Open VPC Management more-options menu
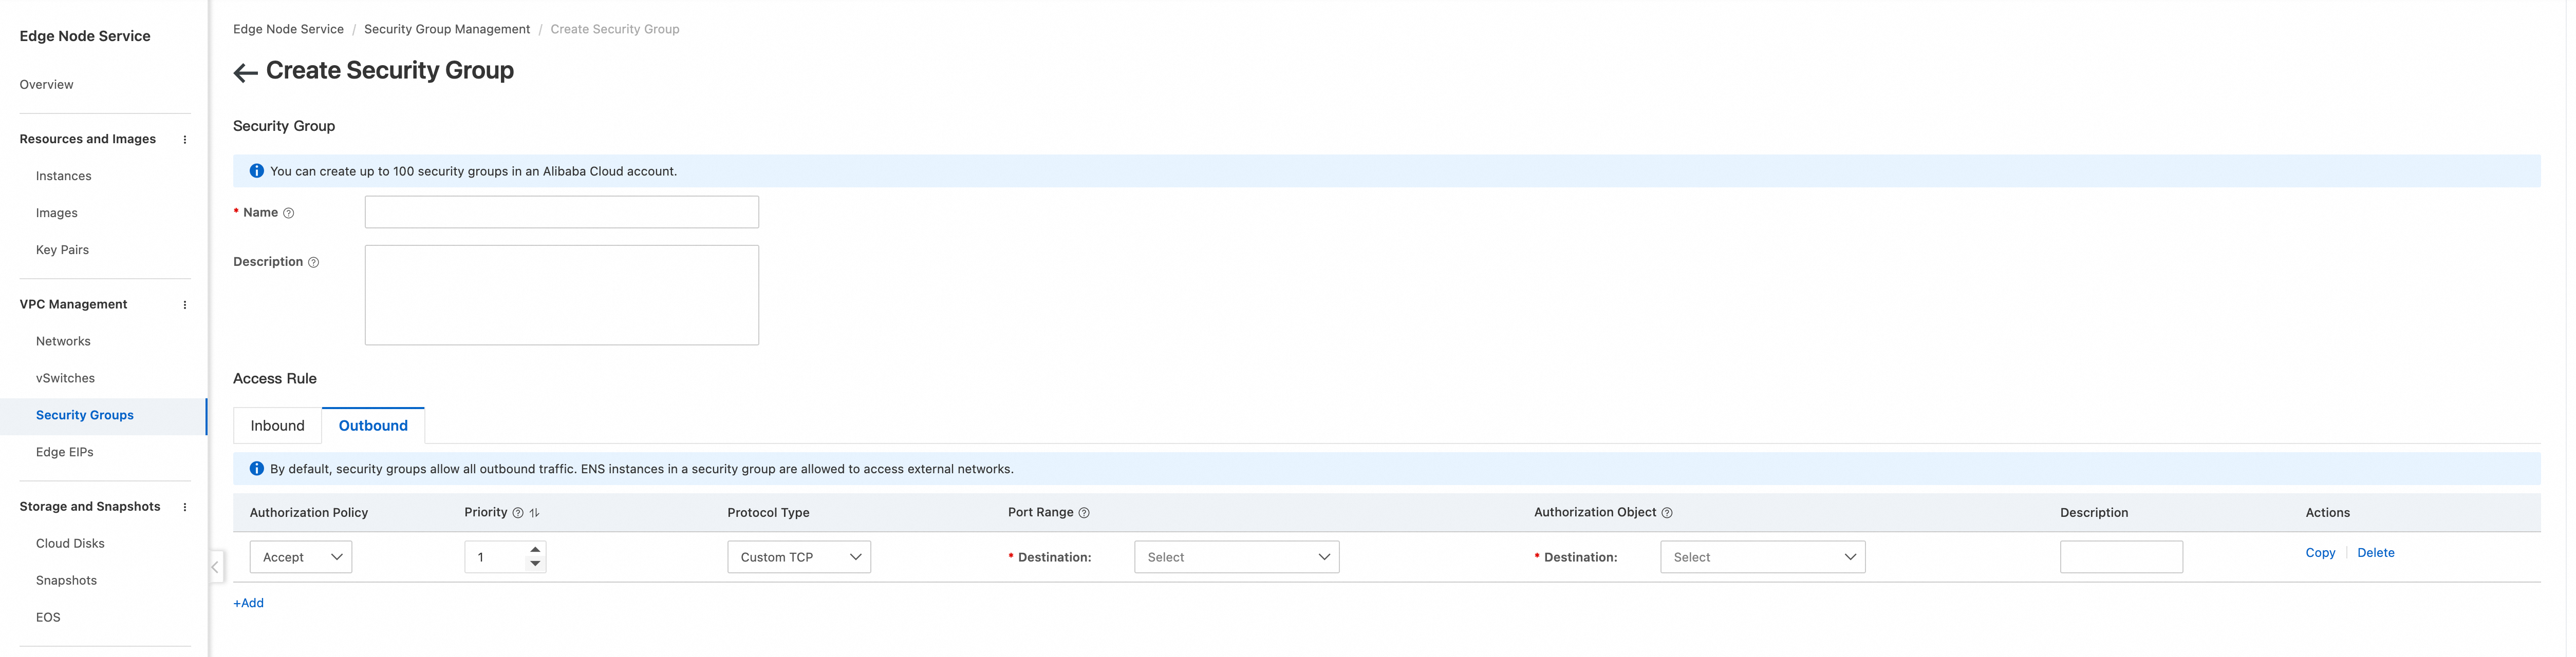2576x657 pixels. click(185, 304)
